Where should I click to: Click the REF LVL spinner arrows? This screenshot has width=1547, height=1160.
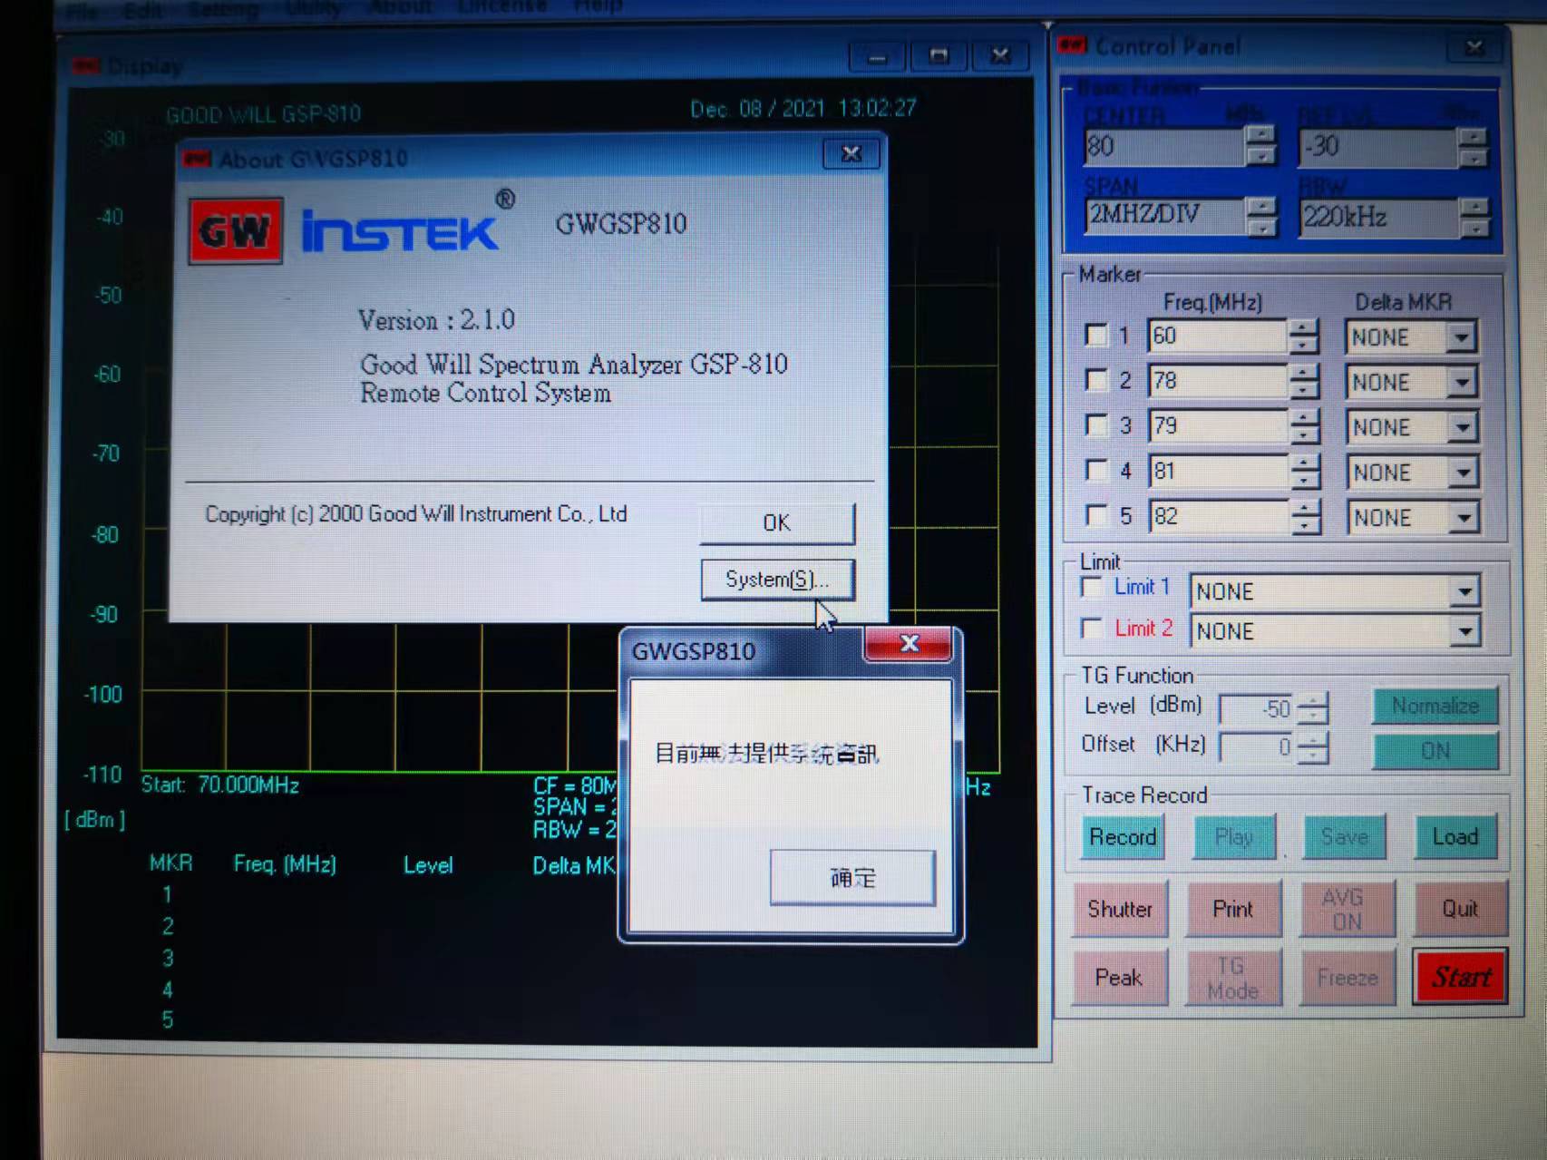(1474, 147)
